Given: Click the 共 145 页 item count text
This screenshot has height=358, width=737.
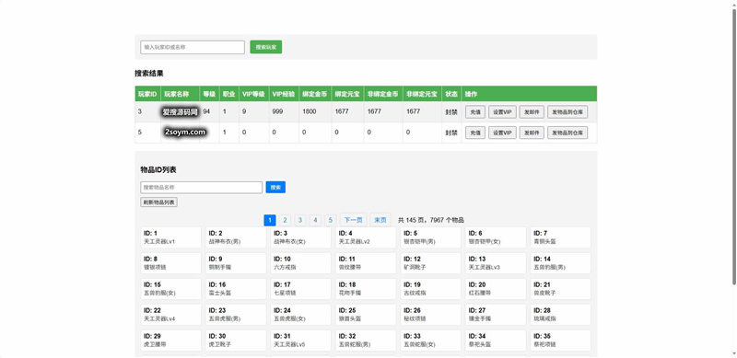Looking at the screenshot, I should (431, 220).
